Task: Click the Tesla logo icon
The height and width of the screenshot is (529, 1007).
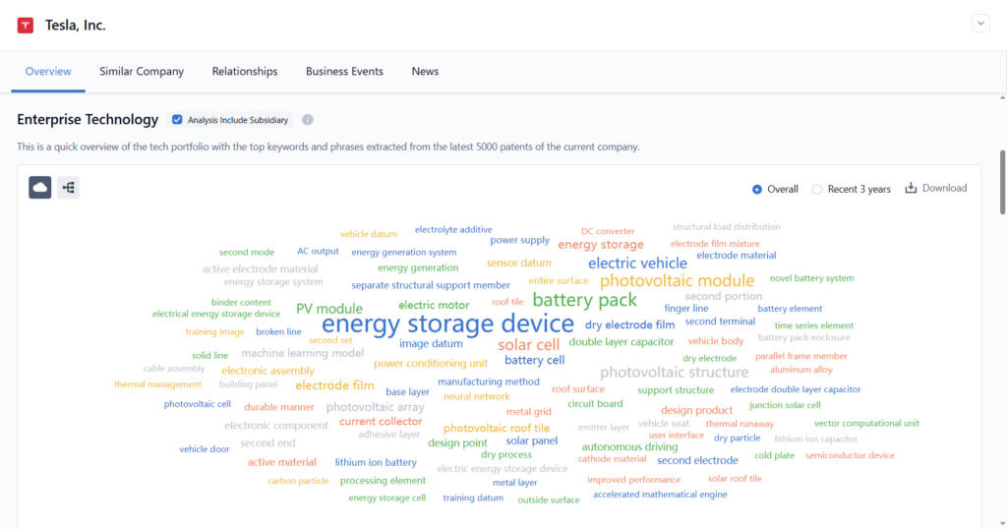Action: point(26,26)
